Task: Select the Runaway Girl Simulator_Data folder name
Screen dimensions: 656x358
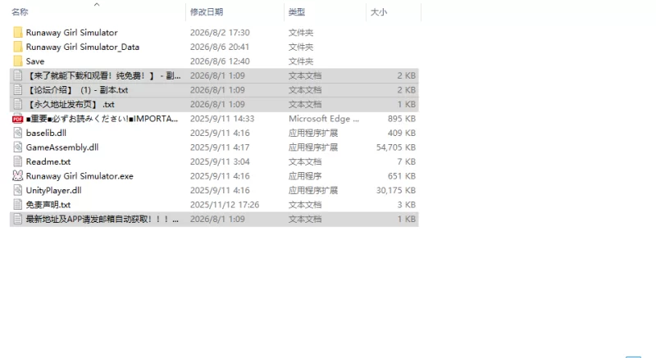Action: [x=83, y=47]
